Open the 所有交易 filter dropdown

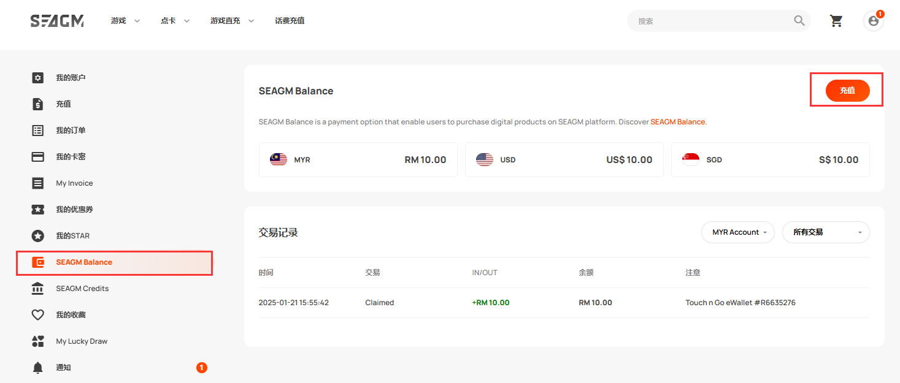pos(826,232)
